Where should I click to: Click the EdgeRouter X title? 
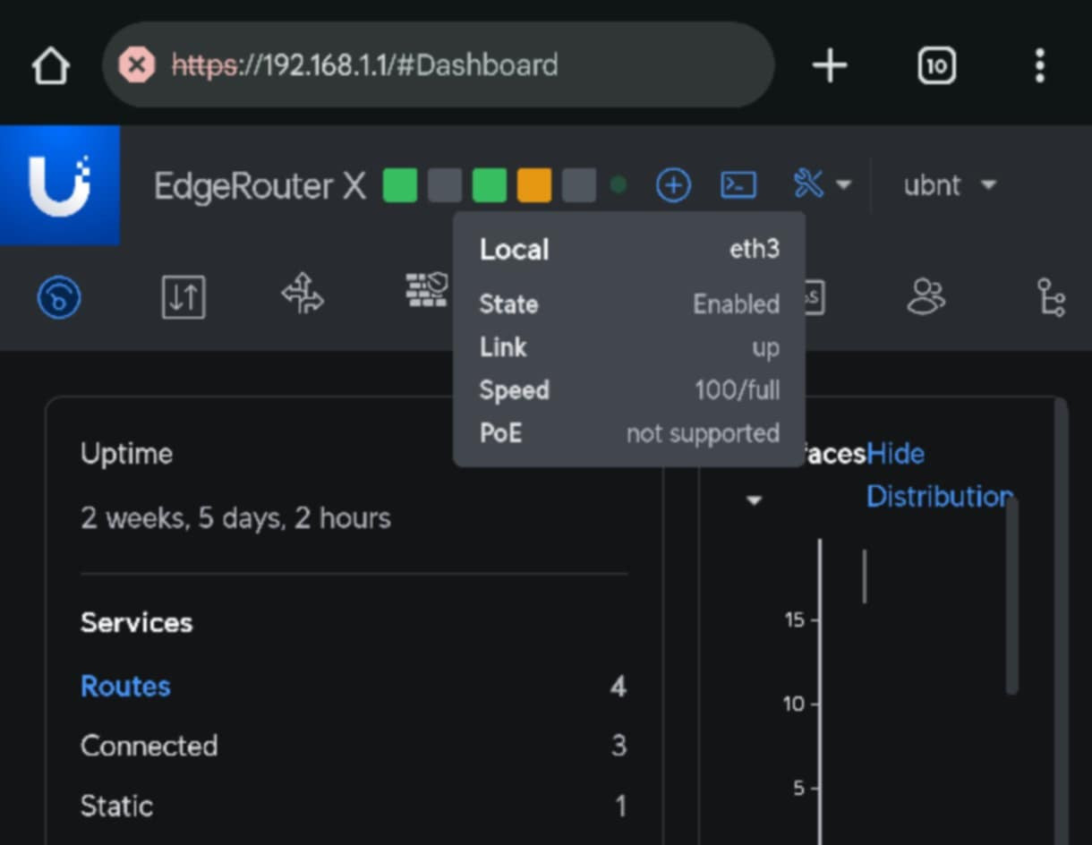coord(260,186)
